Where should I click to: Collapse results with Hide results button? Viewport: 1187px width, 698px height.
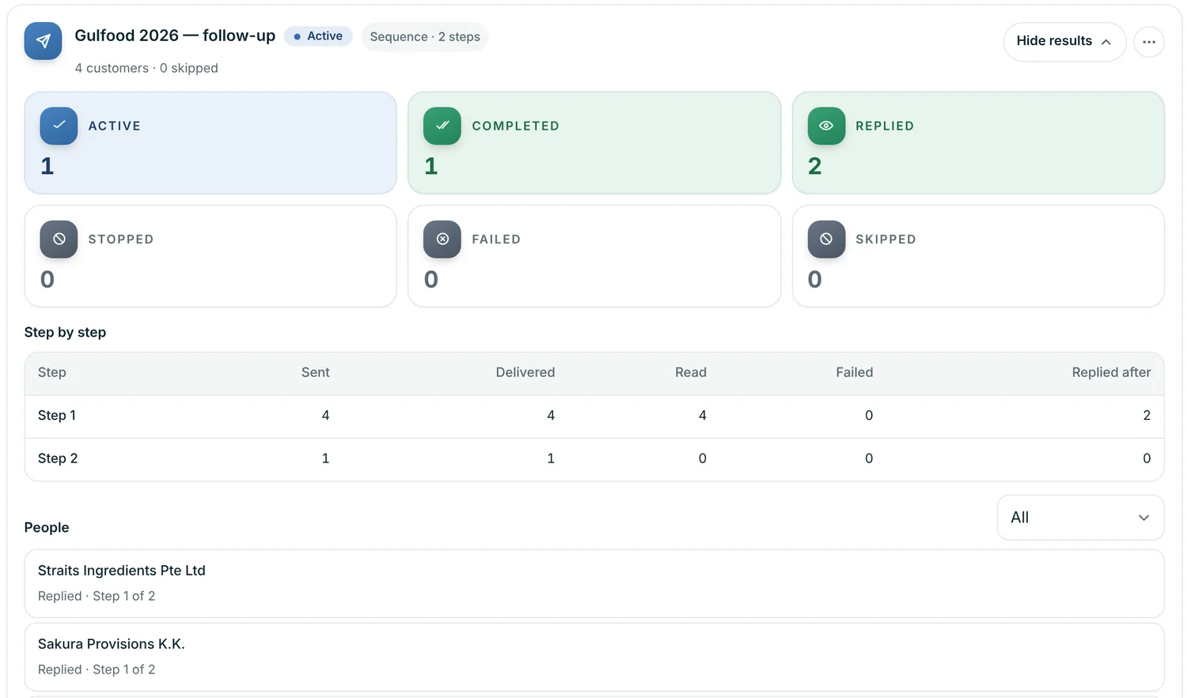click(x=1064, y=42)
